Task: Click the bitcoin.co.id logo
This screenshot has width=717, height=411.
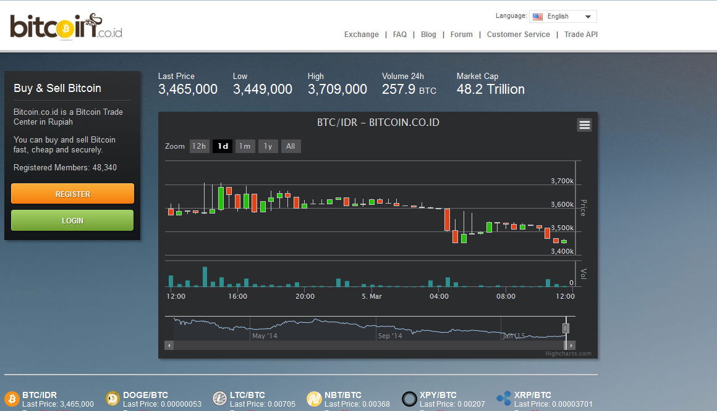Action: pos(66,27)
